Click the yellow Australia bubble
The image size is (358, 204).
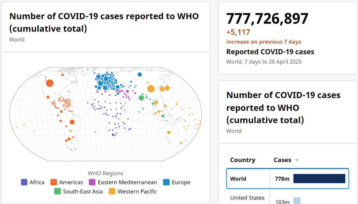(x=169, y=133)
